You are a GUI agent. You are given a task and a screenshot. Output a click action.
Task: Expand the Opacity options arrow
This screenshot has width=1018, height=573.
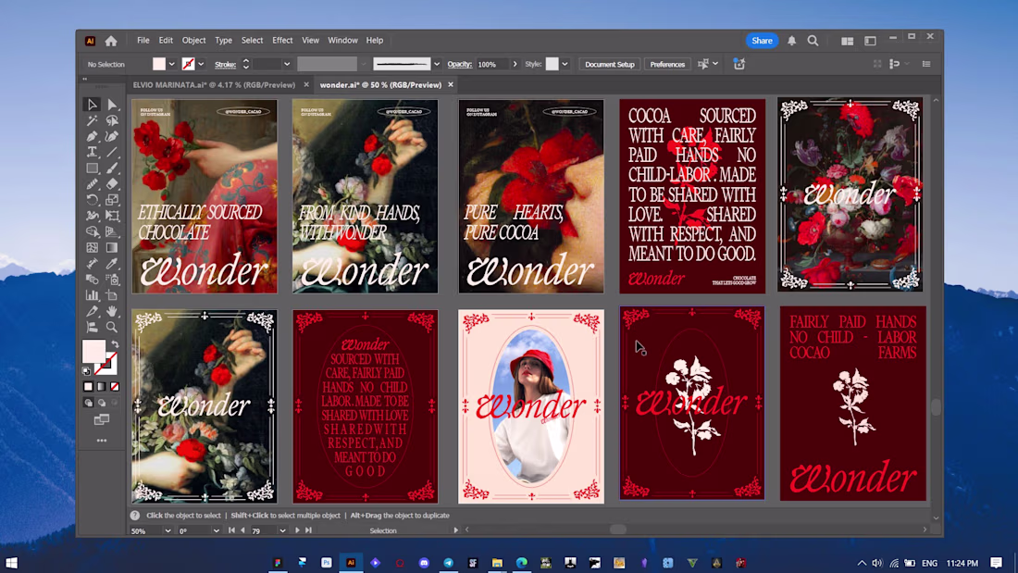point(515,64)
